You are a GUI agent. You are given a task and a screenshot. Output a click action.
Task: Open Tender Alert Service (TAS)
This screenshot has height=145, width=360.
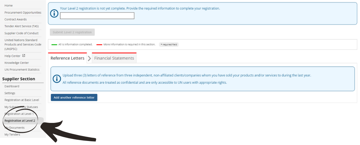21,26
